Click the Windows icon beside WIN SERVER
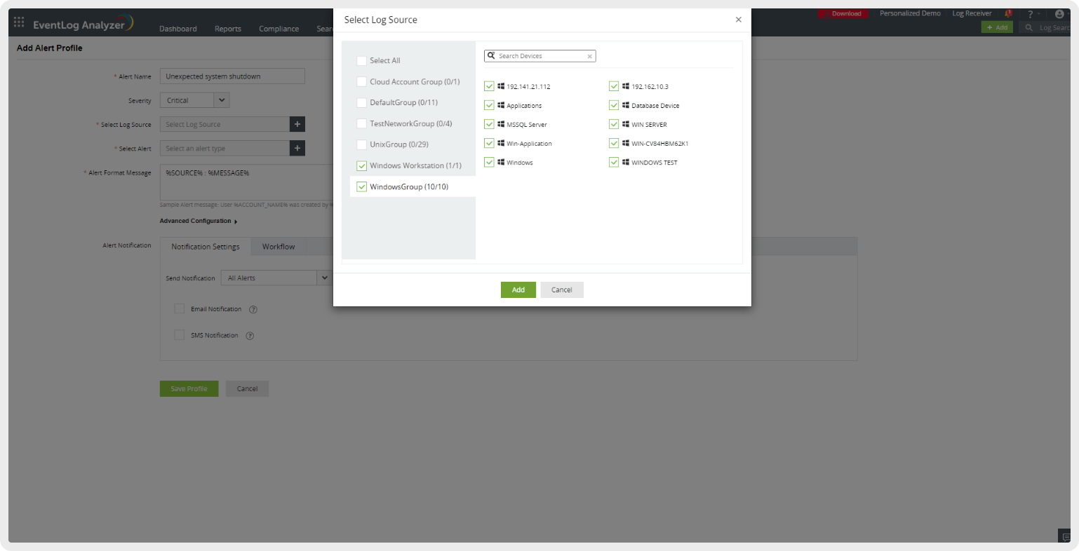 point(626,124)
